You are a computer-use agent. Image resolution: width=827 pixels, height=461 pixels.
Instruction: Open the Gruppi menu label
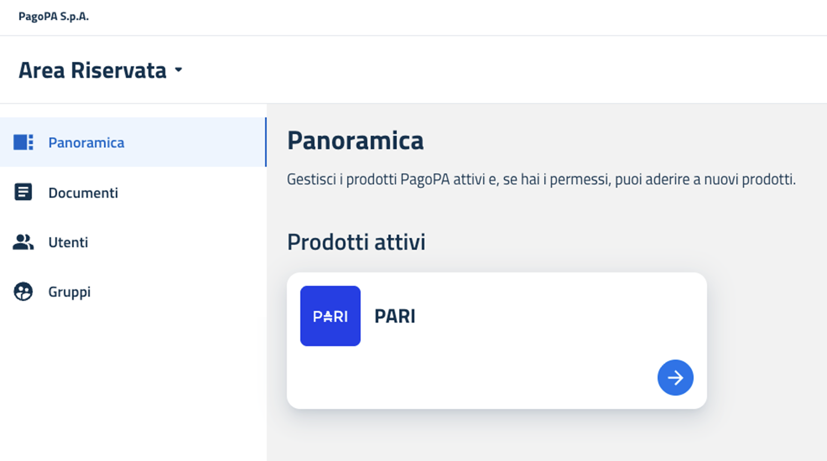(69, 291)
